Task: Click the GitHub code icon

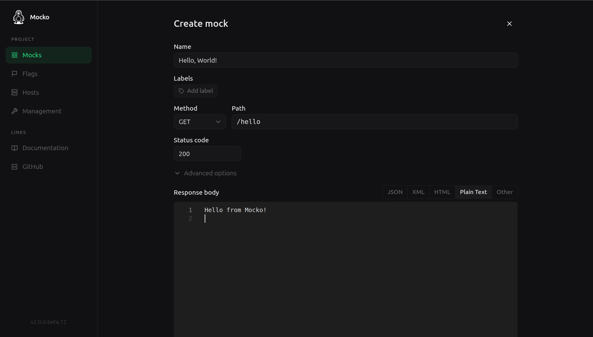Action: click(x=14, y=167)
